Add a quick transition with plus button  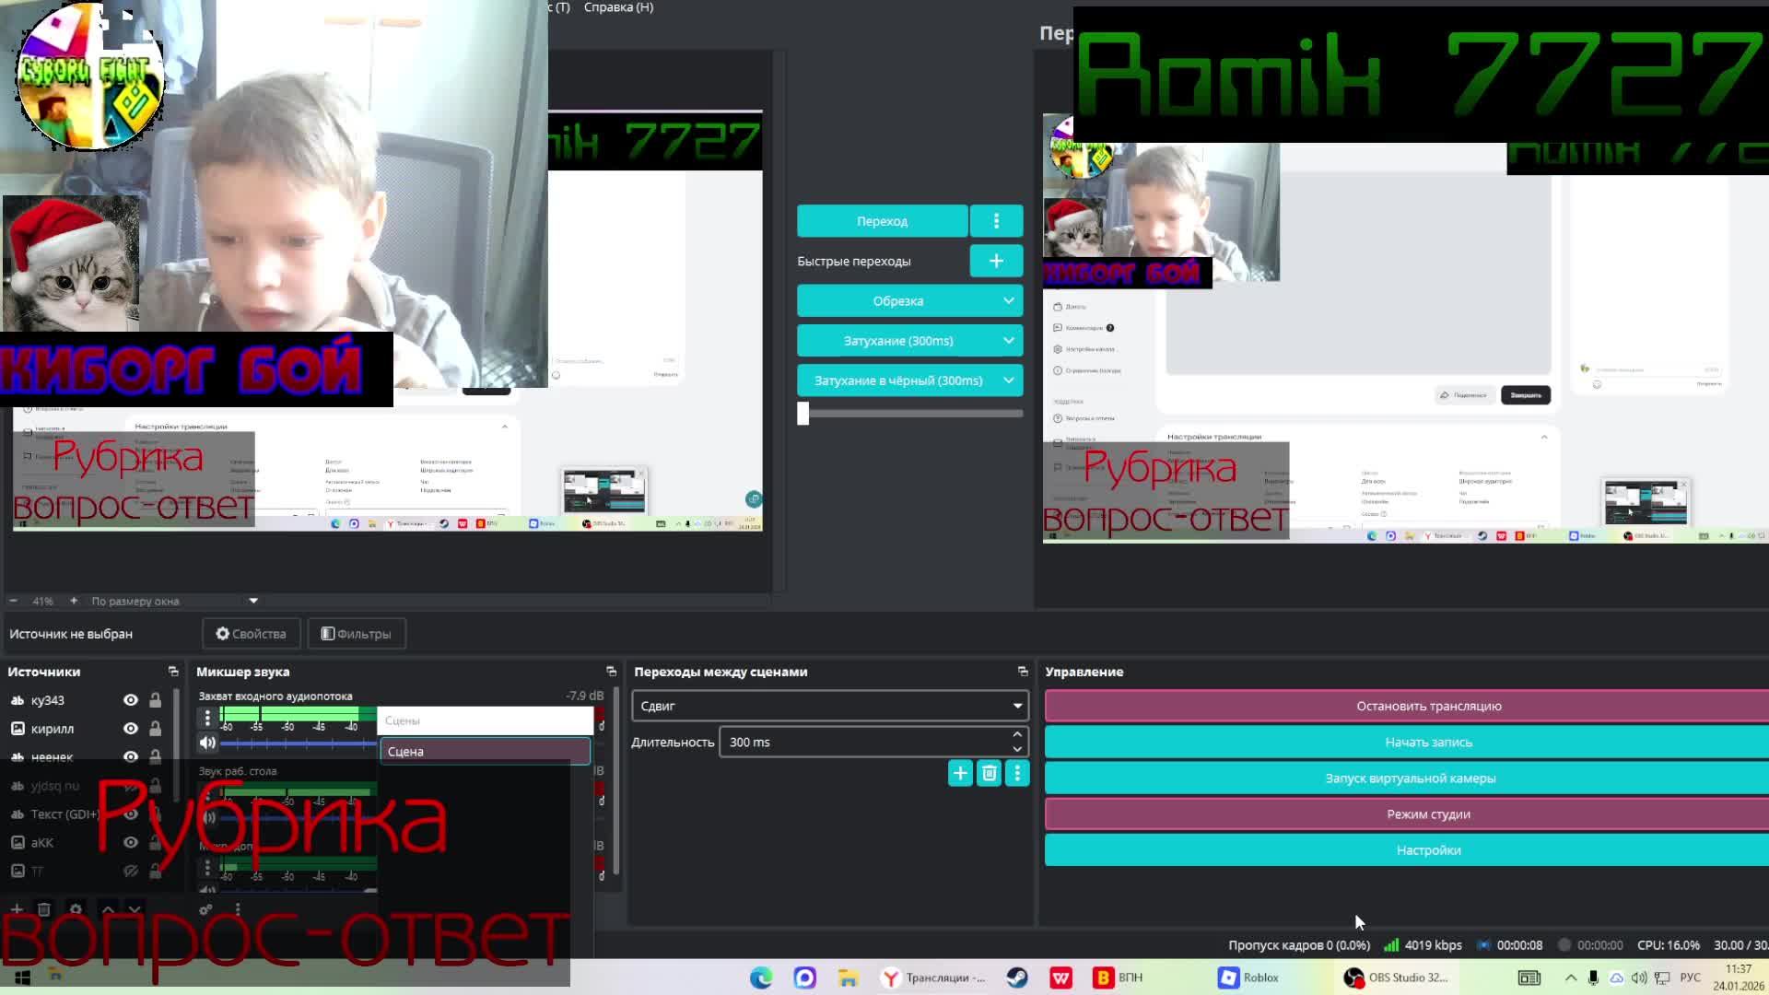(x=996, y=262)
